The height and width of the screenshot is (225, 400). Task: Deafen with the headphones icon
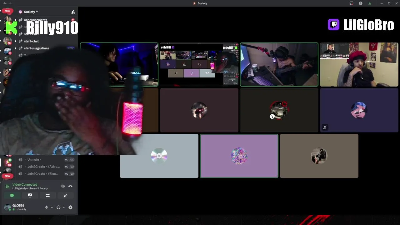(x=58, y=207)
